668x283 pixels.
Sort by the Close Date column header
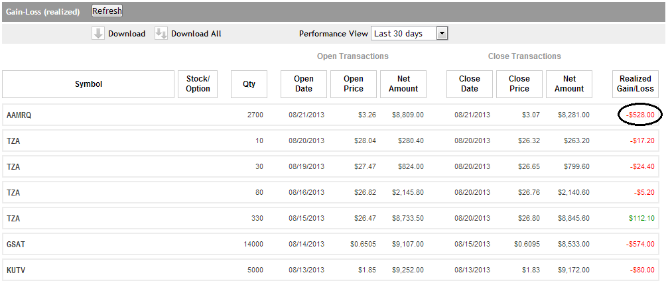[470, 84]
